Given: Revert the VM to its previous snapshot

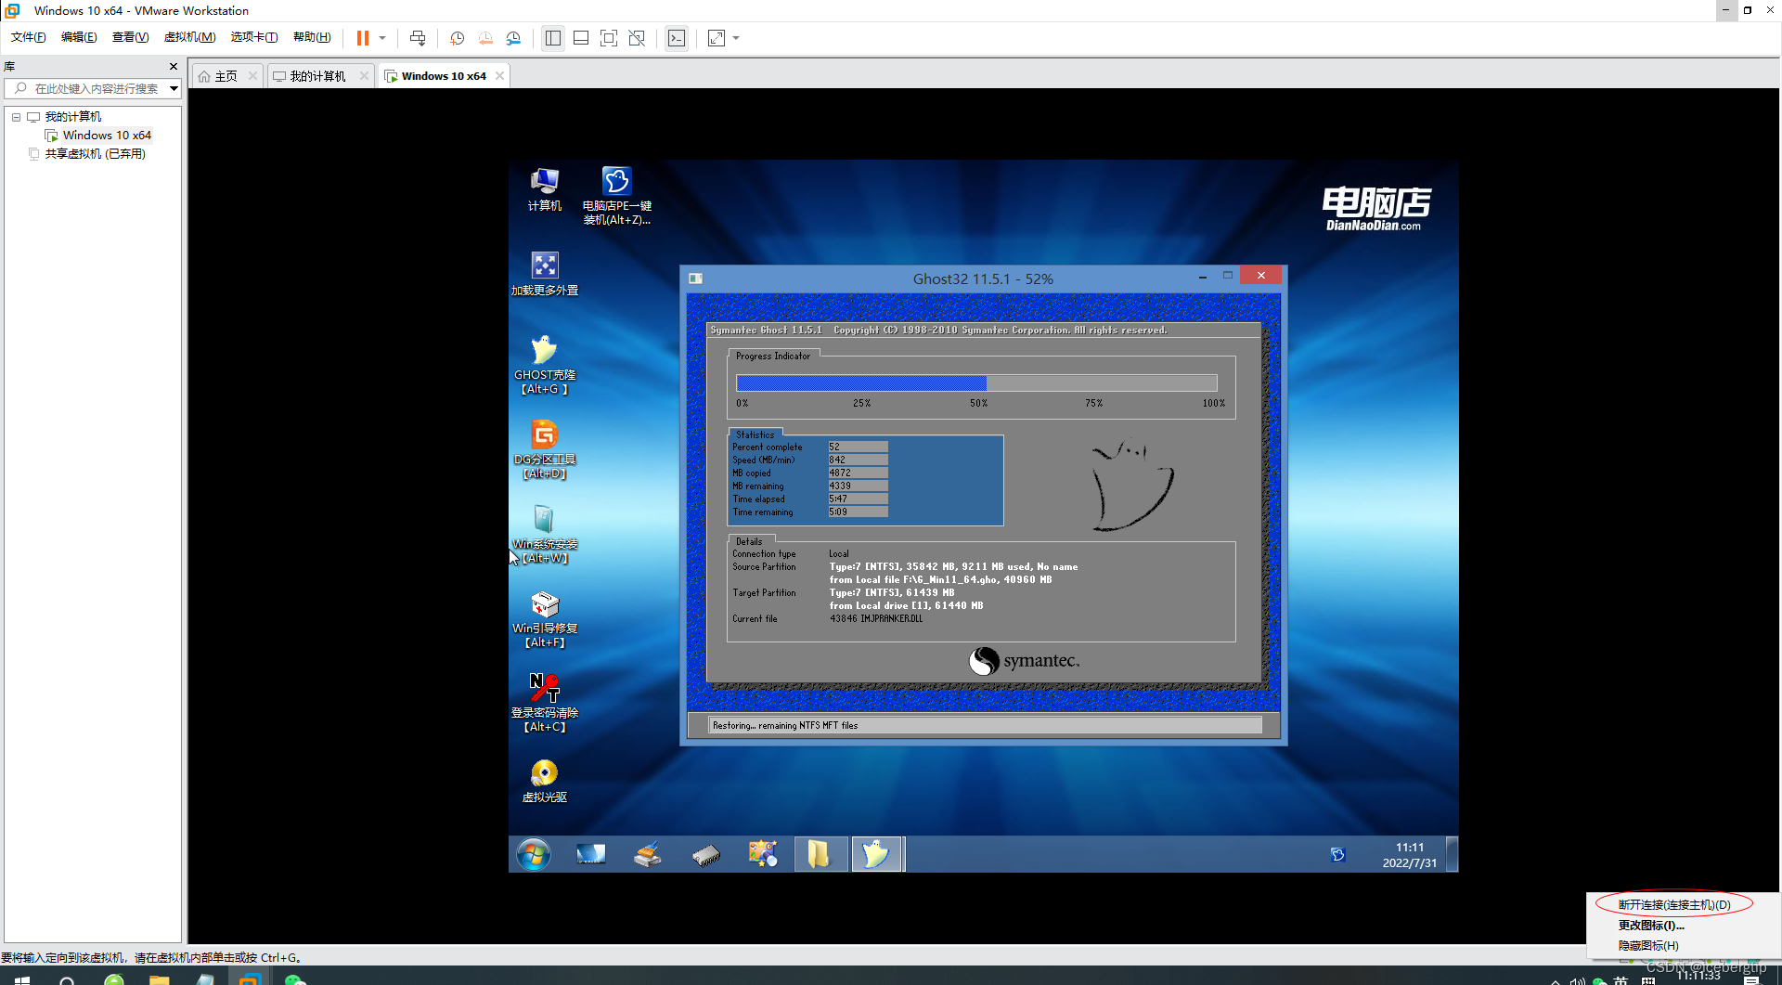Looking at the screenshot, I should click(485, 38).
